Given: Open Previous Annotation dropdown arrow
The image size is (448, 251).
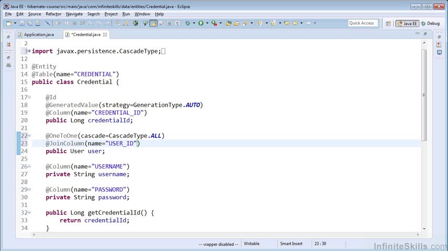Looking at the screenshot, I should 280,23.
